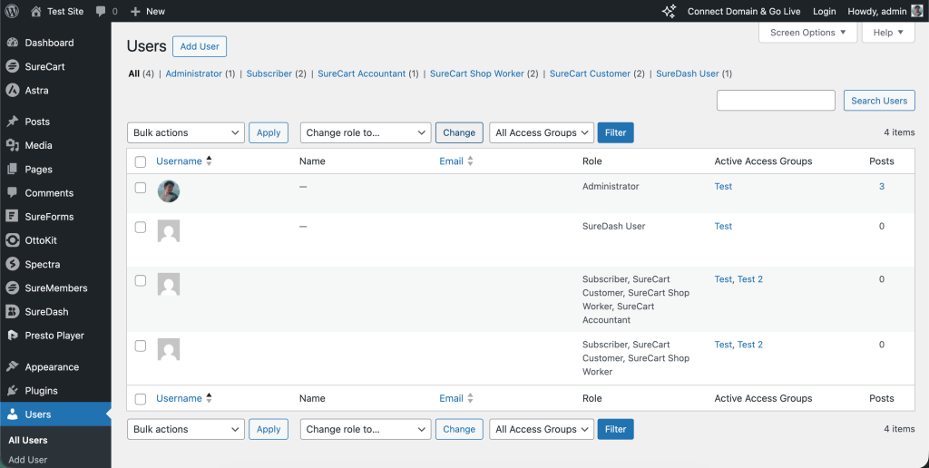This screenshot has height=468, width=929.
Task: Open Plugins in the sidebar menu
Action: pyautogui.click(x=41, y=391)
